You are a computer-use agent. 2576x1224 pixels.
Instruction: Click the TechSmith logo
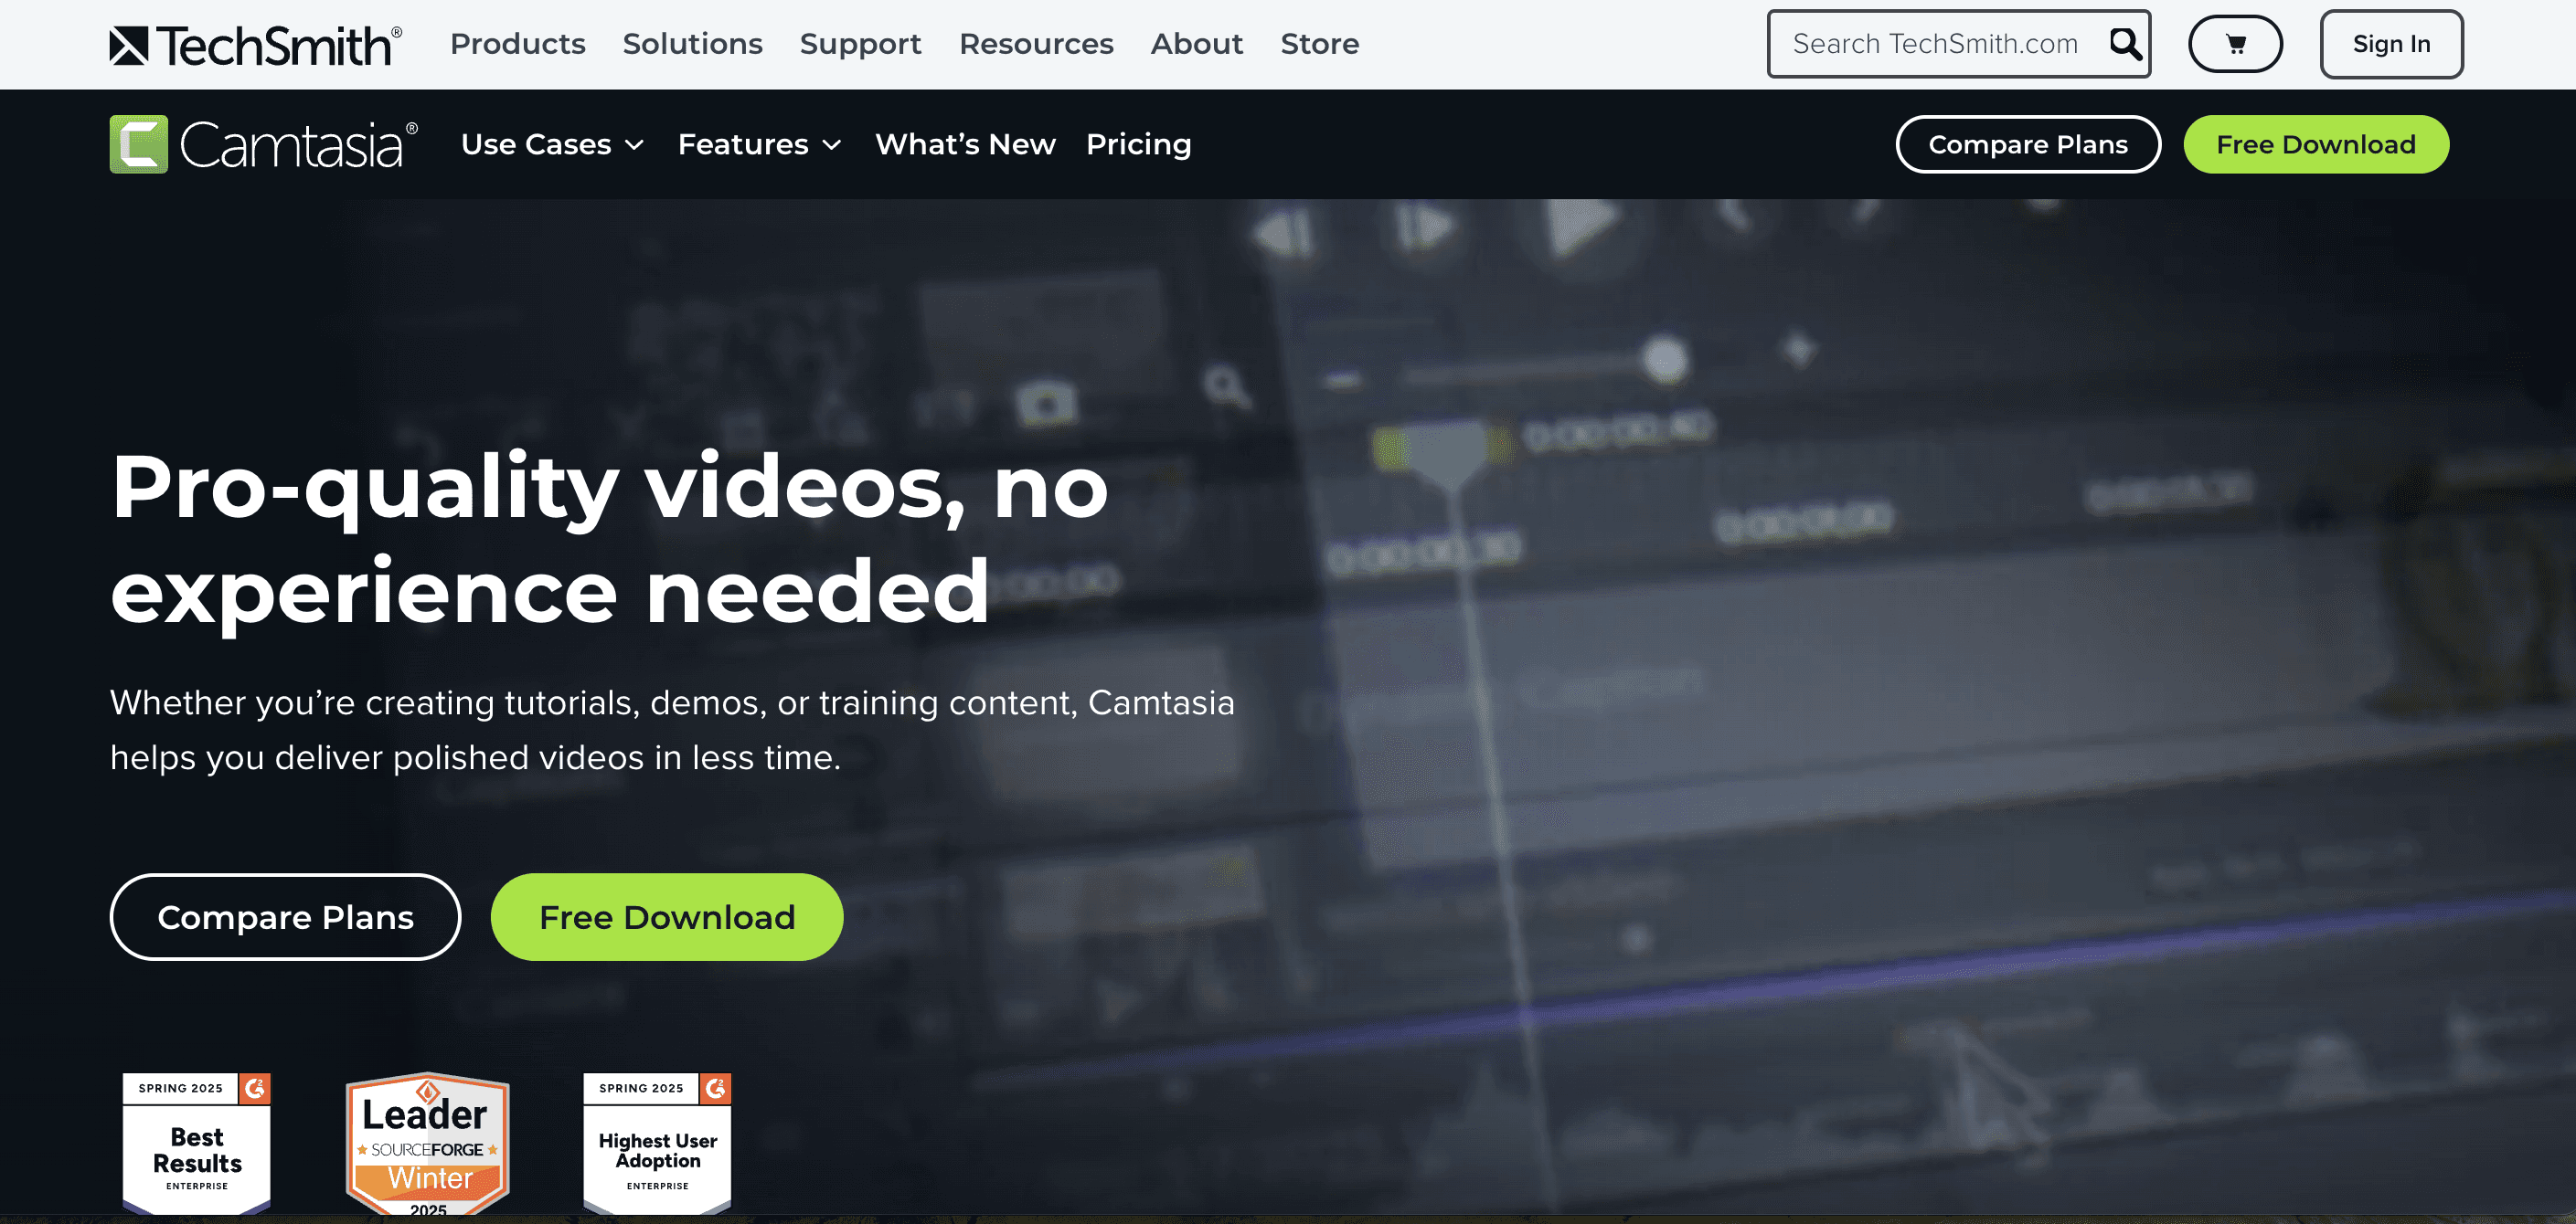(x=256, y=45)
